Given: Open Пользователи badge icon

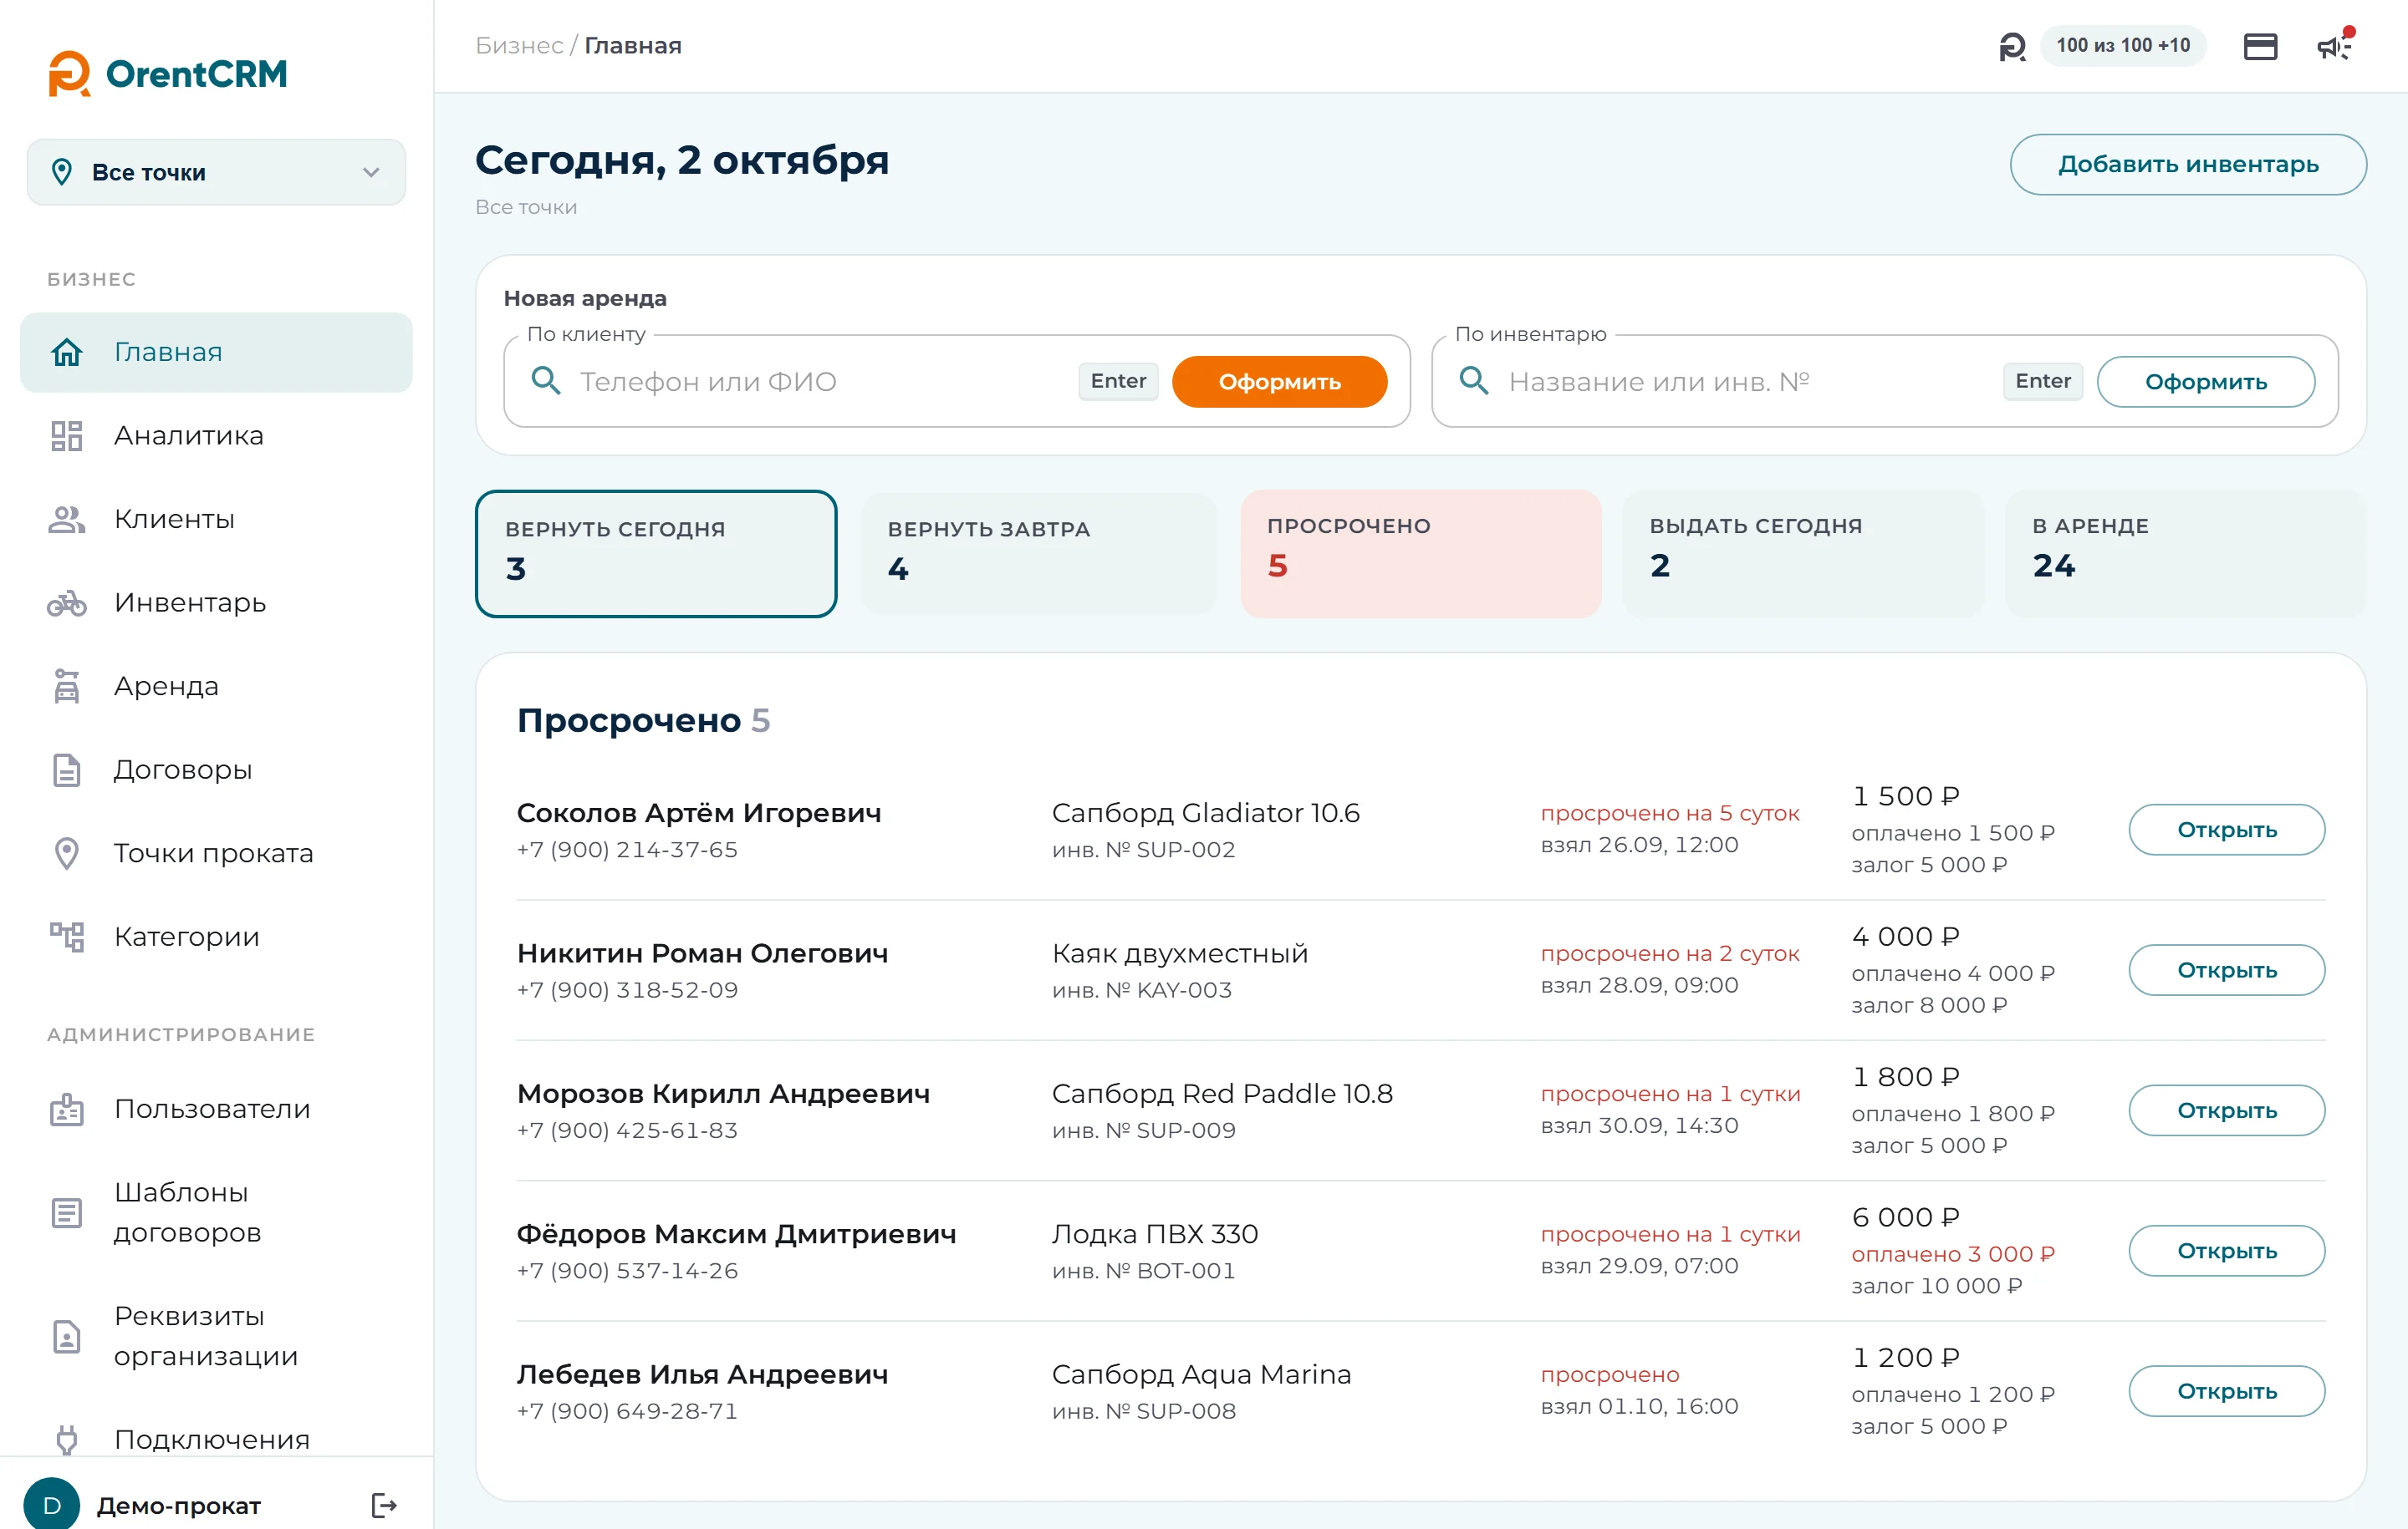Looking at the screenshot, I should point(67,1110).
